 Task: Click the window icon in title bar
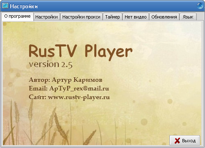pos(5,6)
